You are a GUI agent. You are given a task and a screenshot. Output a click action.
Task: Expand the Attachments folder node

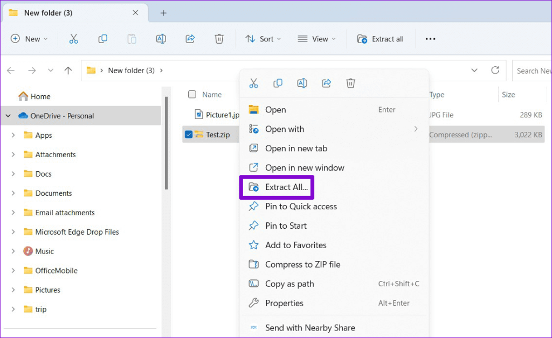click(x=13, y=154)
